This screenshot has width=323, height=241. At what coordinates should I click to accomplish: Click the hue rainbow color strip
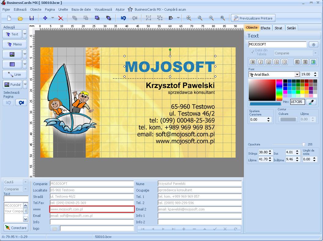(x=279, y=90)
